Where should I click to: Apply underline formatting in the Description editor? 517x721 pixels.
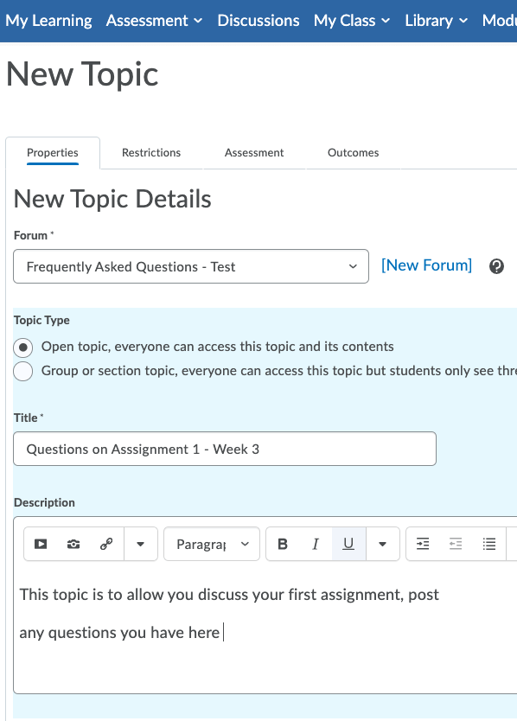click(349, 544)
